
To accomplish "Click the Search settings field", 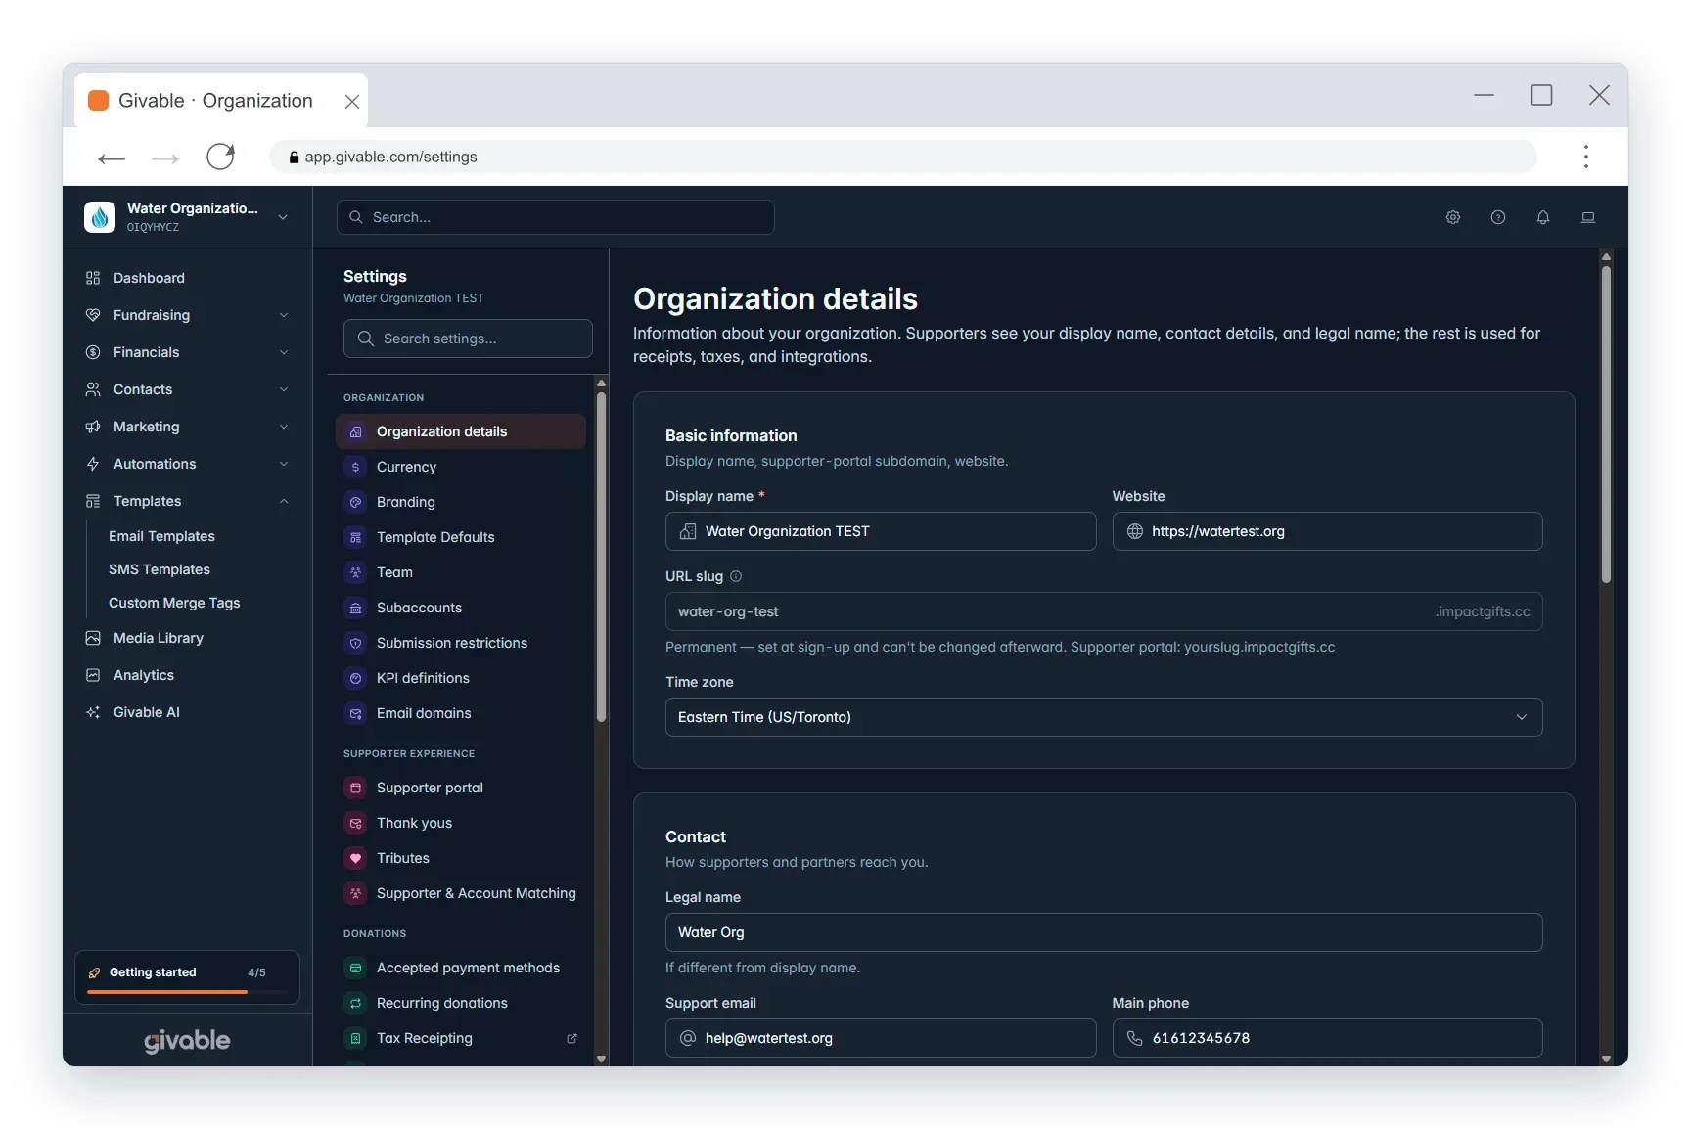I will (x=468, y=339).
